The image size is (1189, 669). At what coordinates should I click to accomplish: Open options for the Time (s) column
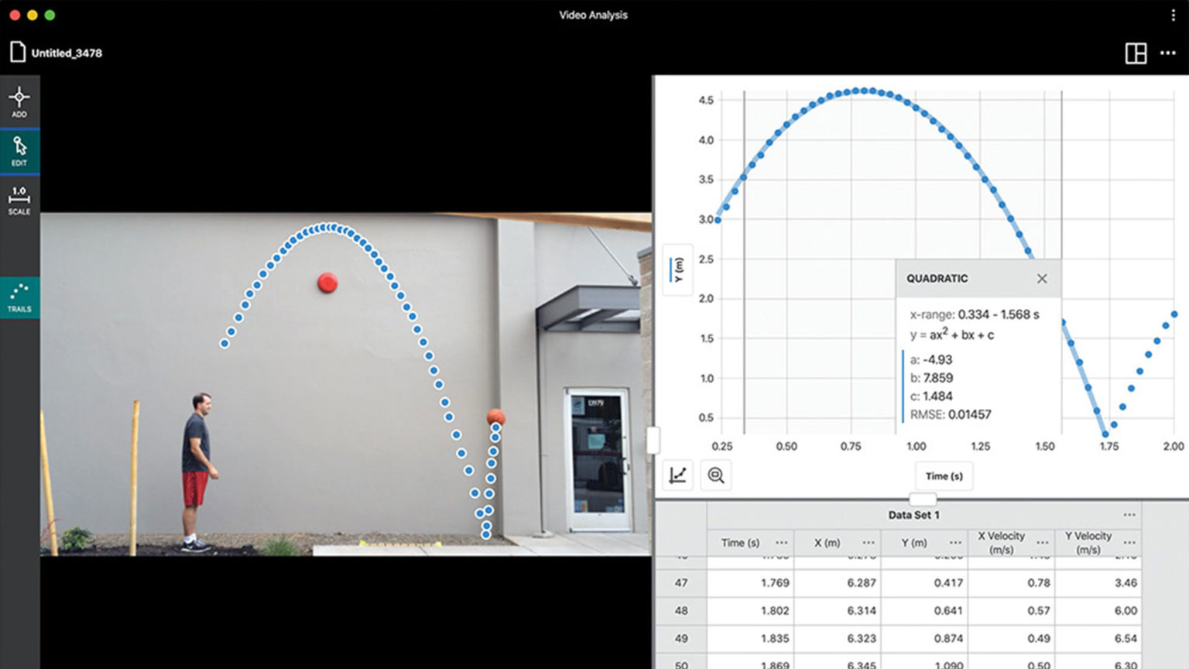[x=782, y=543]
